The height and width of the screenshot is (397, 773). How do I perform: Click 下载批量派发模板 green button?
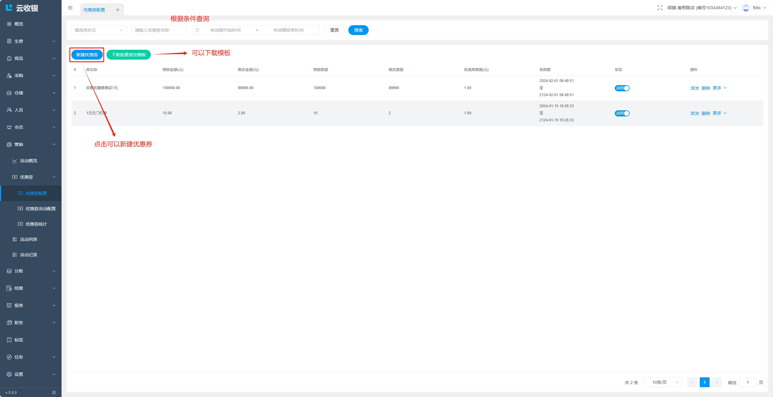[x=129, y=55]
